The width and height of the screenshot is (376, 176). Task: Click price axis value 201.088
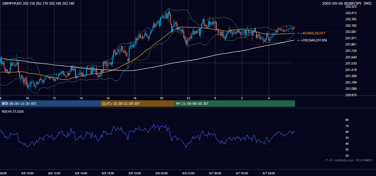[x=351, y=89]
